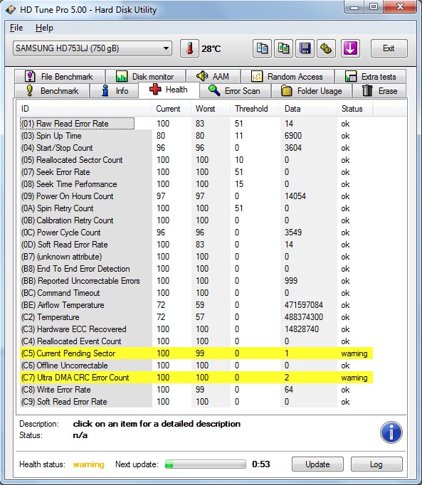
Task: Select the (BE) Airflow Temperature row
Action: click(196, 304)
